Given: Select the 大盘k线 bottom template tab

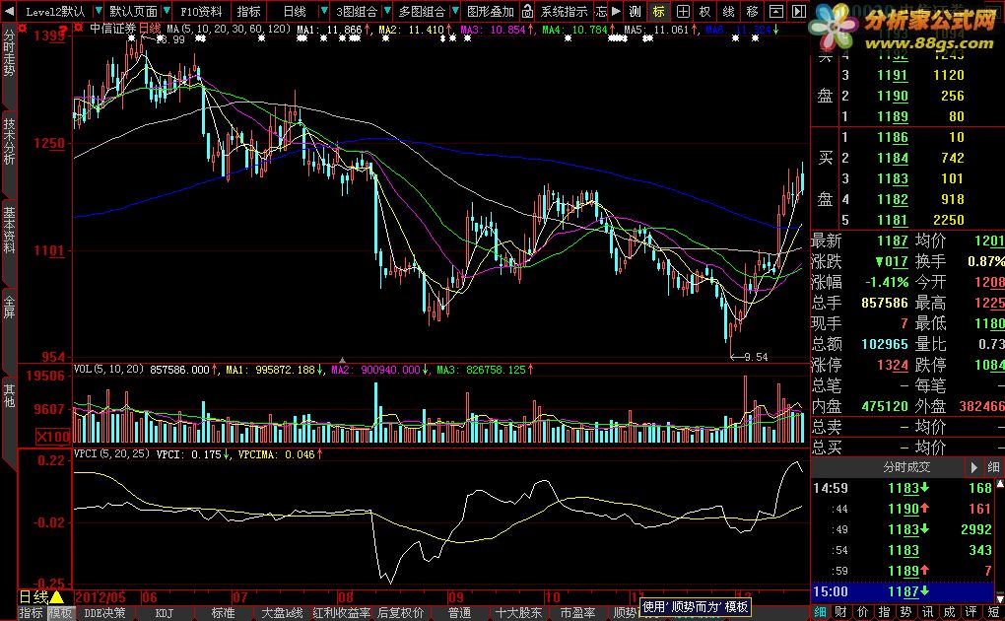Looking at the screenshot, I should (x=282, y=613).
